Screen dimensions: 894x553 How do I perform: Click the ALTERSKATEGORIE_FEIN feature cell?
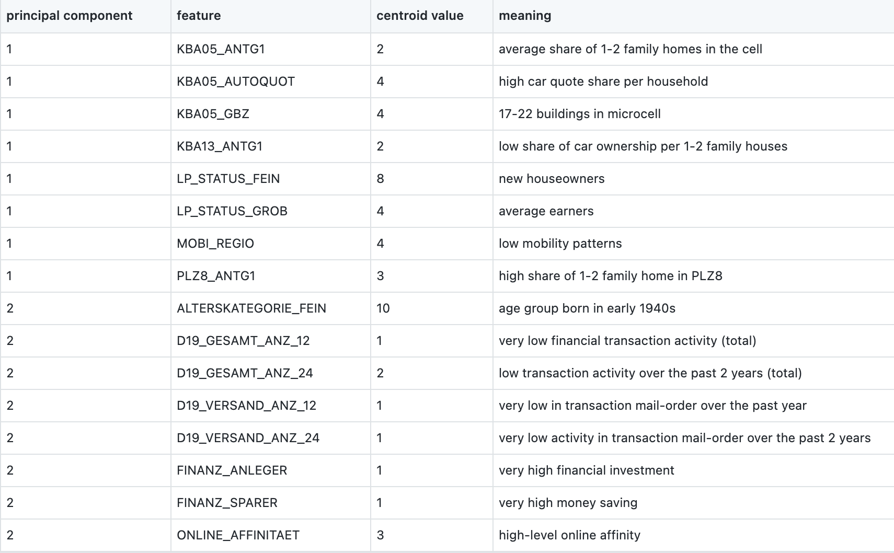pos(251,308)
